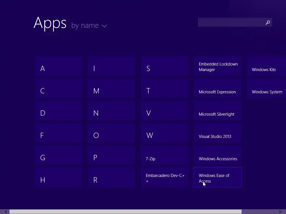Jump to apps under letter I

(x=111, y=66)
